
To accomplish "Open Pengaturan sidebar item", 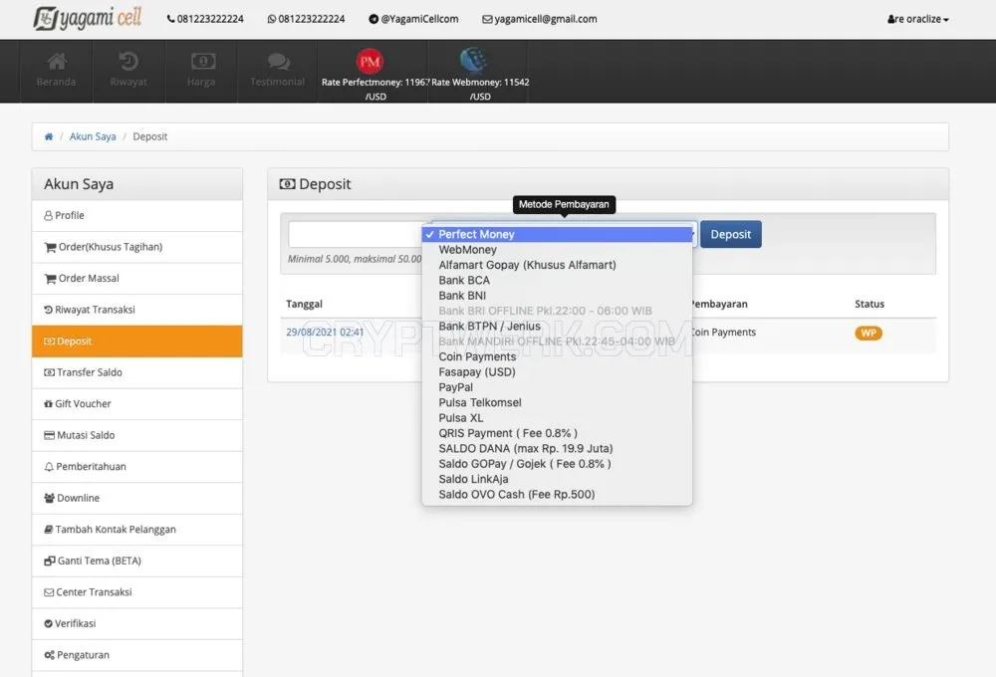I will click(137, 655).
